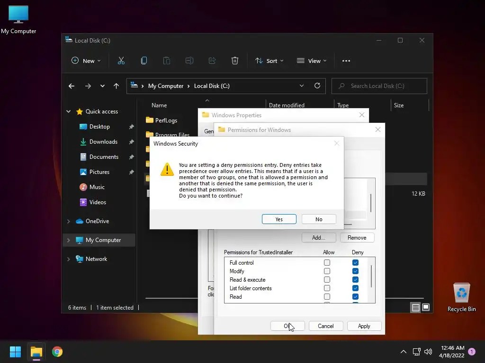
Task: Go forward with the right arrow
Action: tap(88, 86)
